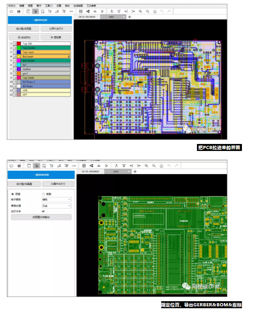Click the 仿真图文件输出 button
This screenshot has height=313, width=253.
click(x=41, y=217)
